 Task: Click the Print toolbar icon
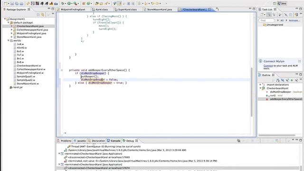tap(21, 3)
